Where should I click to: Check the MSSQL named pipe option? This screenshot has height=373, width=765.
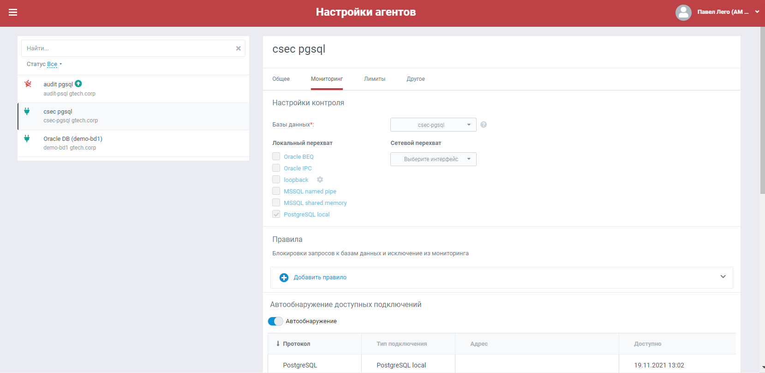pyautogui.click(x=276, y=191)
